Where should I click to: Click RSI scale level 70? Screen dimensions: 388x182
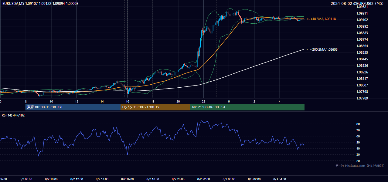358,130
